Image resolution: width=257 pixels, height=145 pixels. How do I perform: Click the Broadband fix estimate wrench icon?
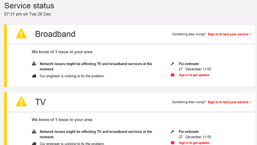coord(173,64)
